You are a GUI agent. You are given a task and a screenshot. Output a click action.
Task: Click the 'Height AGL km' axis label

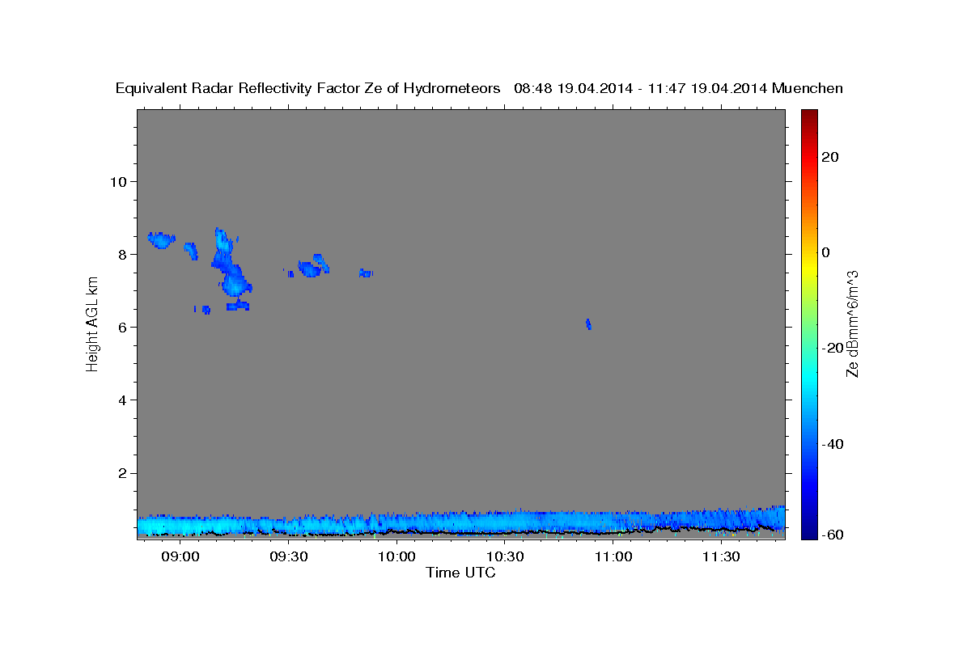tap(92, 323)
